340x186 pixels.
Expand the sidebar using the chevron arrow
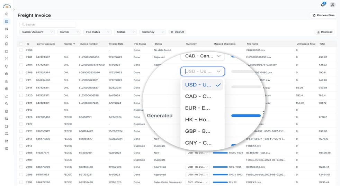point(14,10)
